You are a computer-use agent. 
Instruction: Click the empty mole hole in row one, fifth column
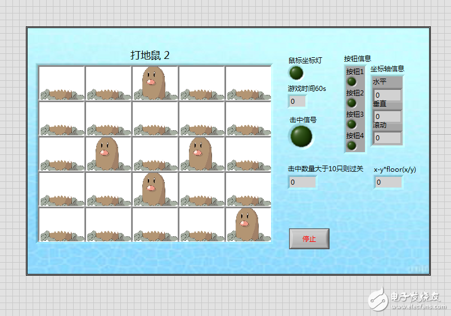click(x=248, y=83)
